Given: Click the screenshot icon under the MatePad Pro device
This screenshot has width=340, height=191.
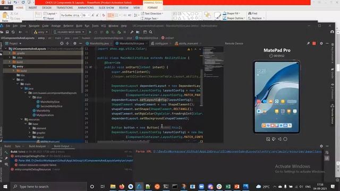Looking at the screenshot, I should pyautogui.click(x=268, y=139).
